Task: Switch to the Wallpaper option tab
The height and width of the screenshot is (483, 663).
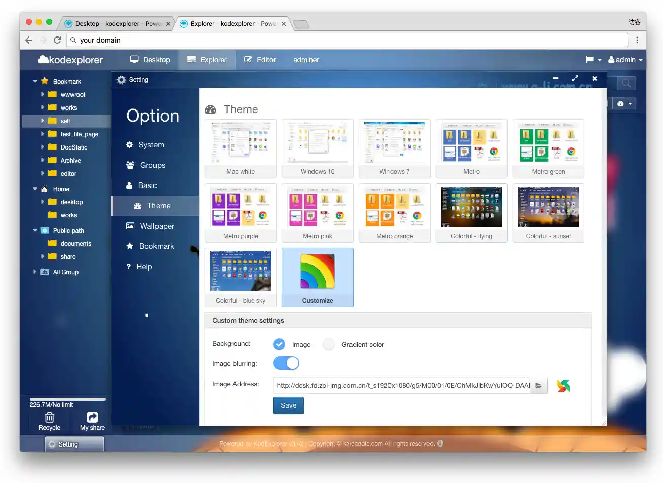Action: click(155, 226)
